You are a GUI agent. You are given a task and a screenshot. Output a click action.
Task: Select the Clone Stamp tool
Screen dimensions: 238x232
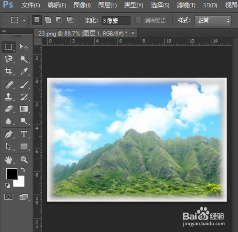coord(8,97)
